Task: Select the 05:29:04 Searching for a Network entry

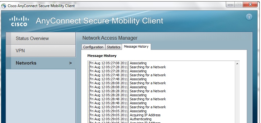Action: coord(127,107)
